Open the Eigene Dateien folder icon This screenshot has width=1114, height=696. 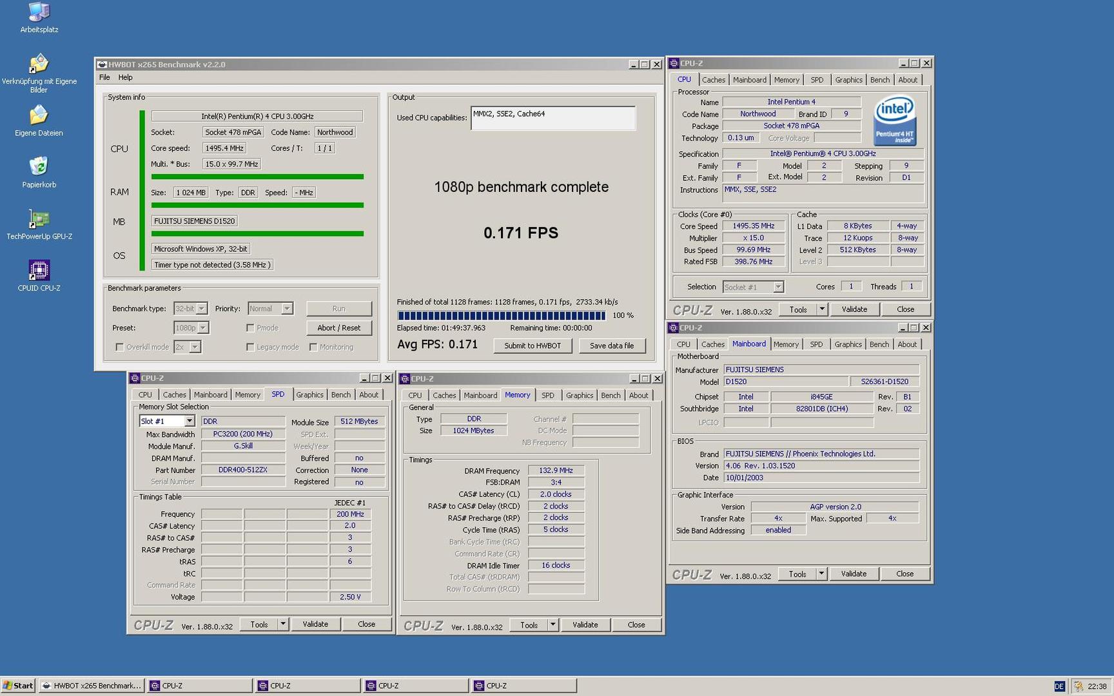[x=39, y=121]
